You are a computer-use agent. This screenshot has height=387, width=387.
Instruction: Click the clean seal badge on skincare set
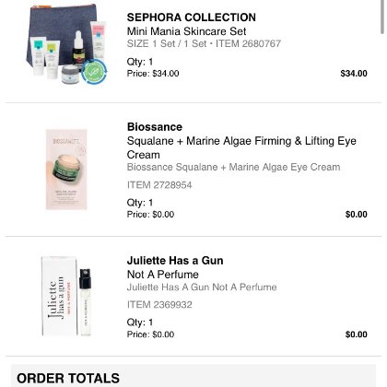(x=95, y=72)
